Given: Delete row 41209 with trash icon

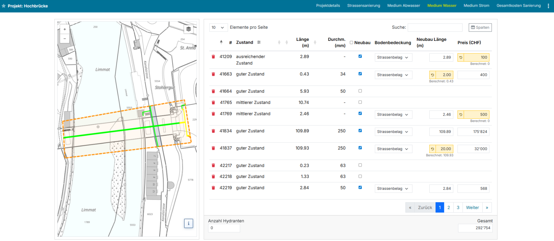Looking at the screenshot, I should (x=213, y=56).
